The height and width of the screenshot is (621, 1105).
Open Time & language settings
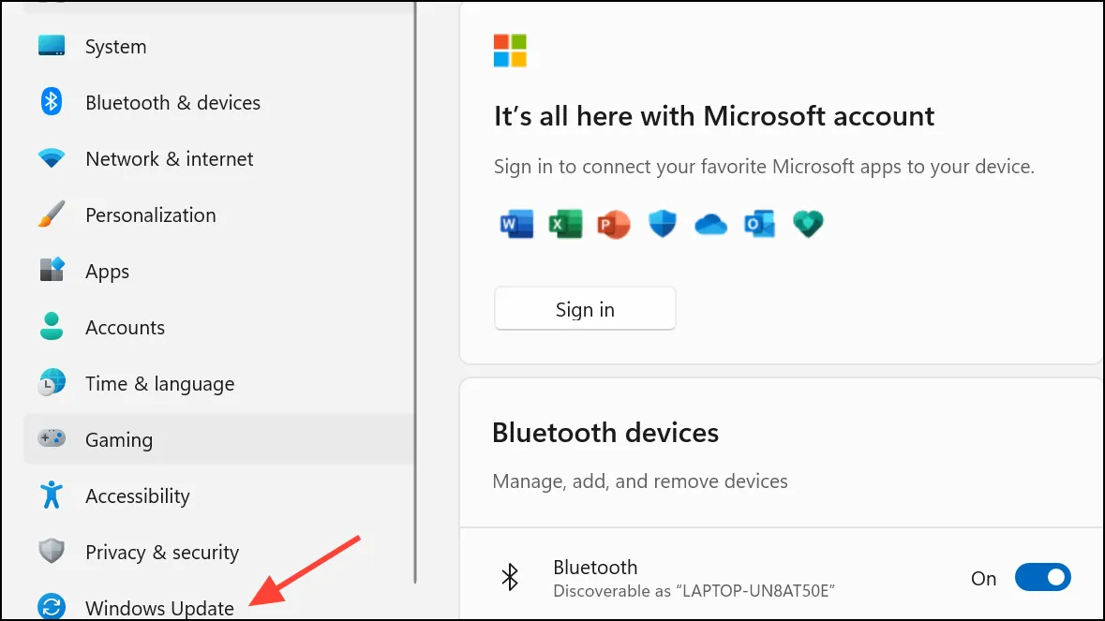(x=218, y=384)
